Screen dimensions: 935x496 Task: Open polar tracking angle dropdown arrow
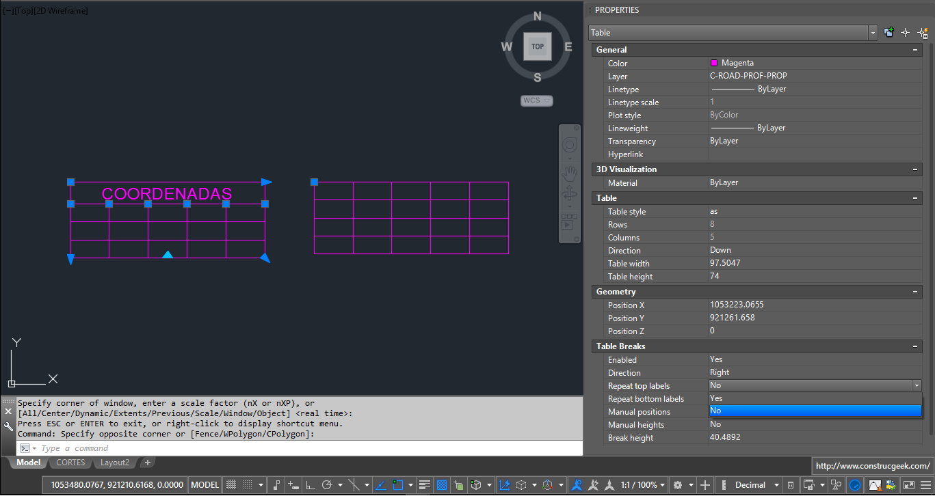tap(340, 485)
